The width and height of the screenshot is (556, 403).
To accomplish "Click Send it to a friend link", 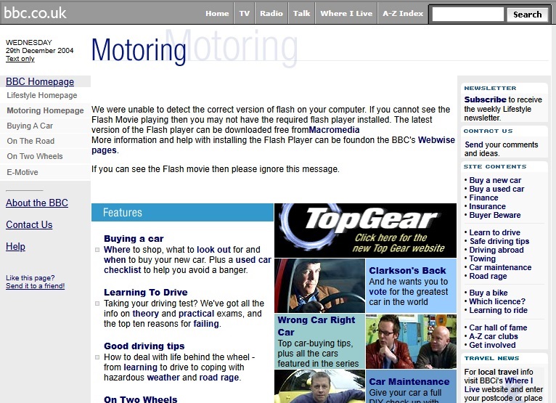I will pos(35,286).
